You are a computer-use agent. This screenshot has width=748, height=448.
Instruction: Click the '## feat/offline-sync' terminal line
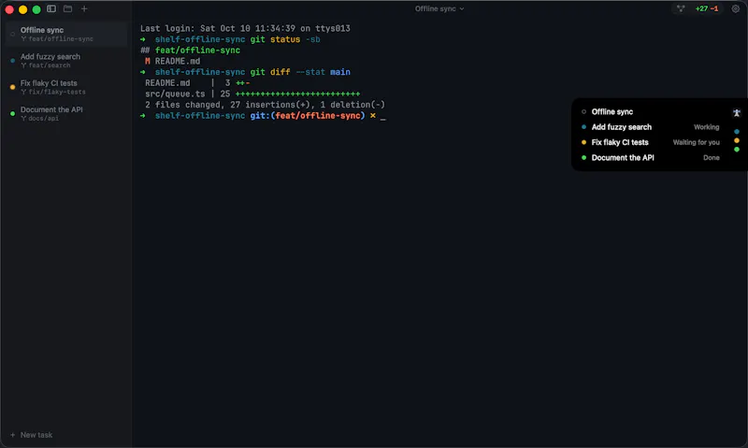190,51
